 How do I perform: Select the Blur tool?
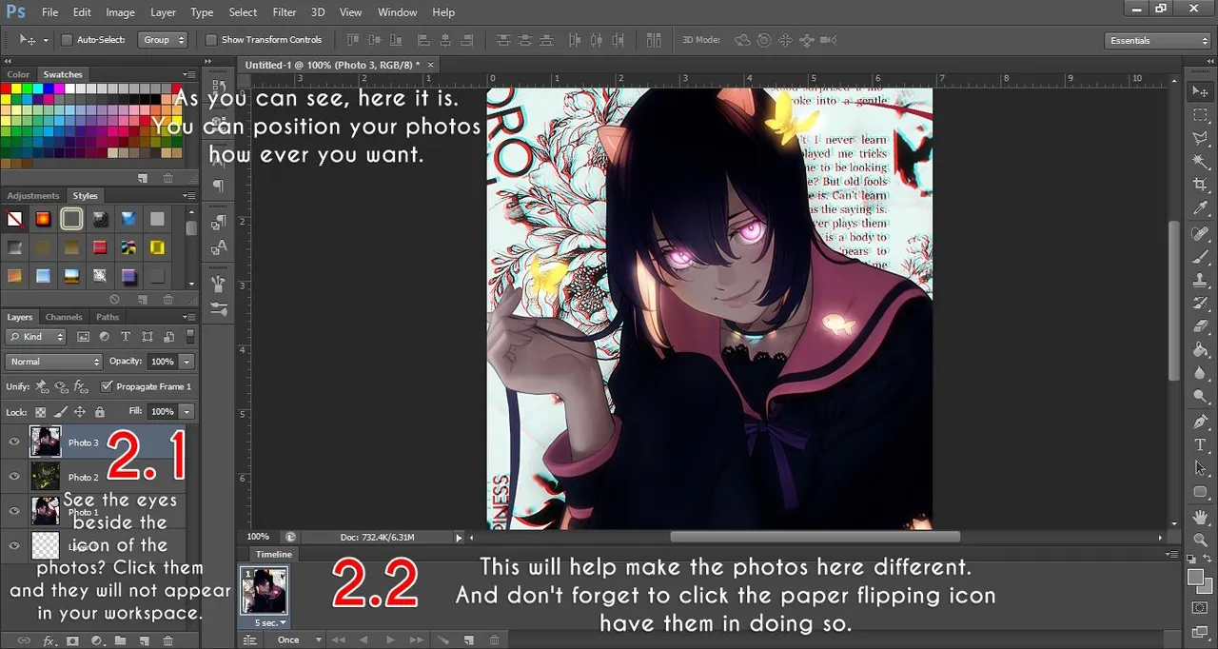(x=1200, y=373)
